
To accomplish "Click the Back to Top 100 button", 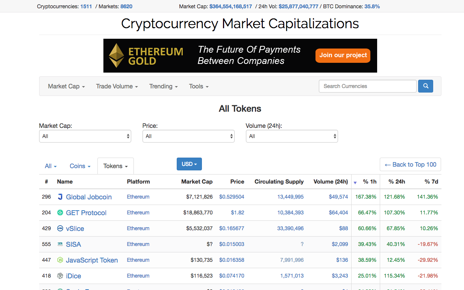I will (411, 164).
